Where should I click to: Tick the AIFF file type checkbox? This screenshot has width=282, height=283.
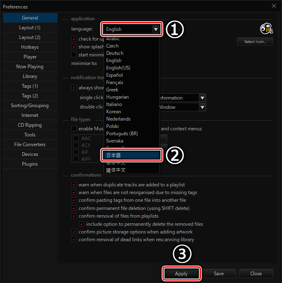[76, 159]
